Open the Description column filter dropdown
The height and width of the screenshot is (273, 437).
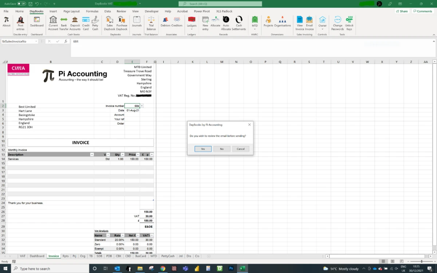coord(92,155)
